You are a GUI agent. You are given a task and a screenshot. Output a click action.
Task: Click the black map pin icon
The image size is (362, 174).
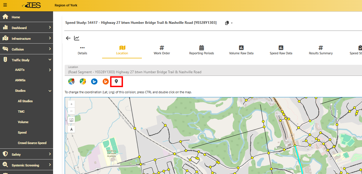pos(116,82)
